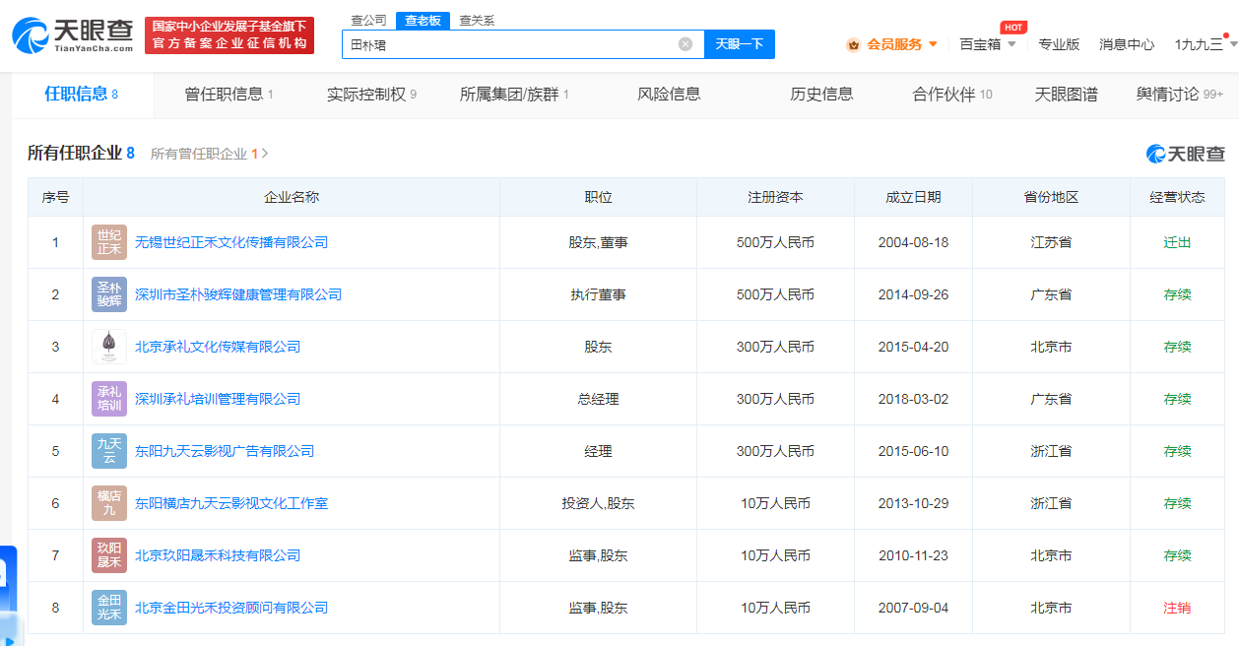Click the 迁出 status in row 1
This screenshot has width=1239, height=646.
coord(1177,242)
